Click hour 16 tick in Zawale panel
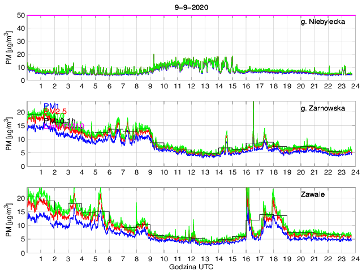 click(245, 259)
